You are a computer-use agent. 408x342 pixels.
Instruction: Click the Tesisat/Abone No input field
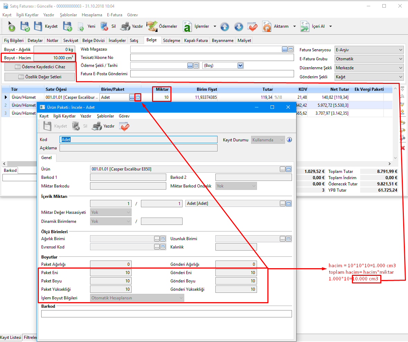212,58
